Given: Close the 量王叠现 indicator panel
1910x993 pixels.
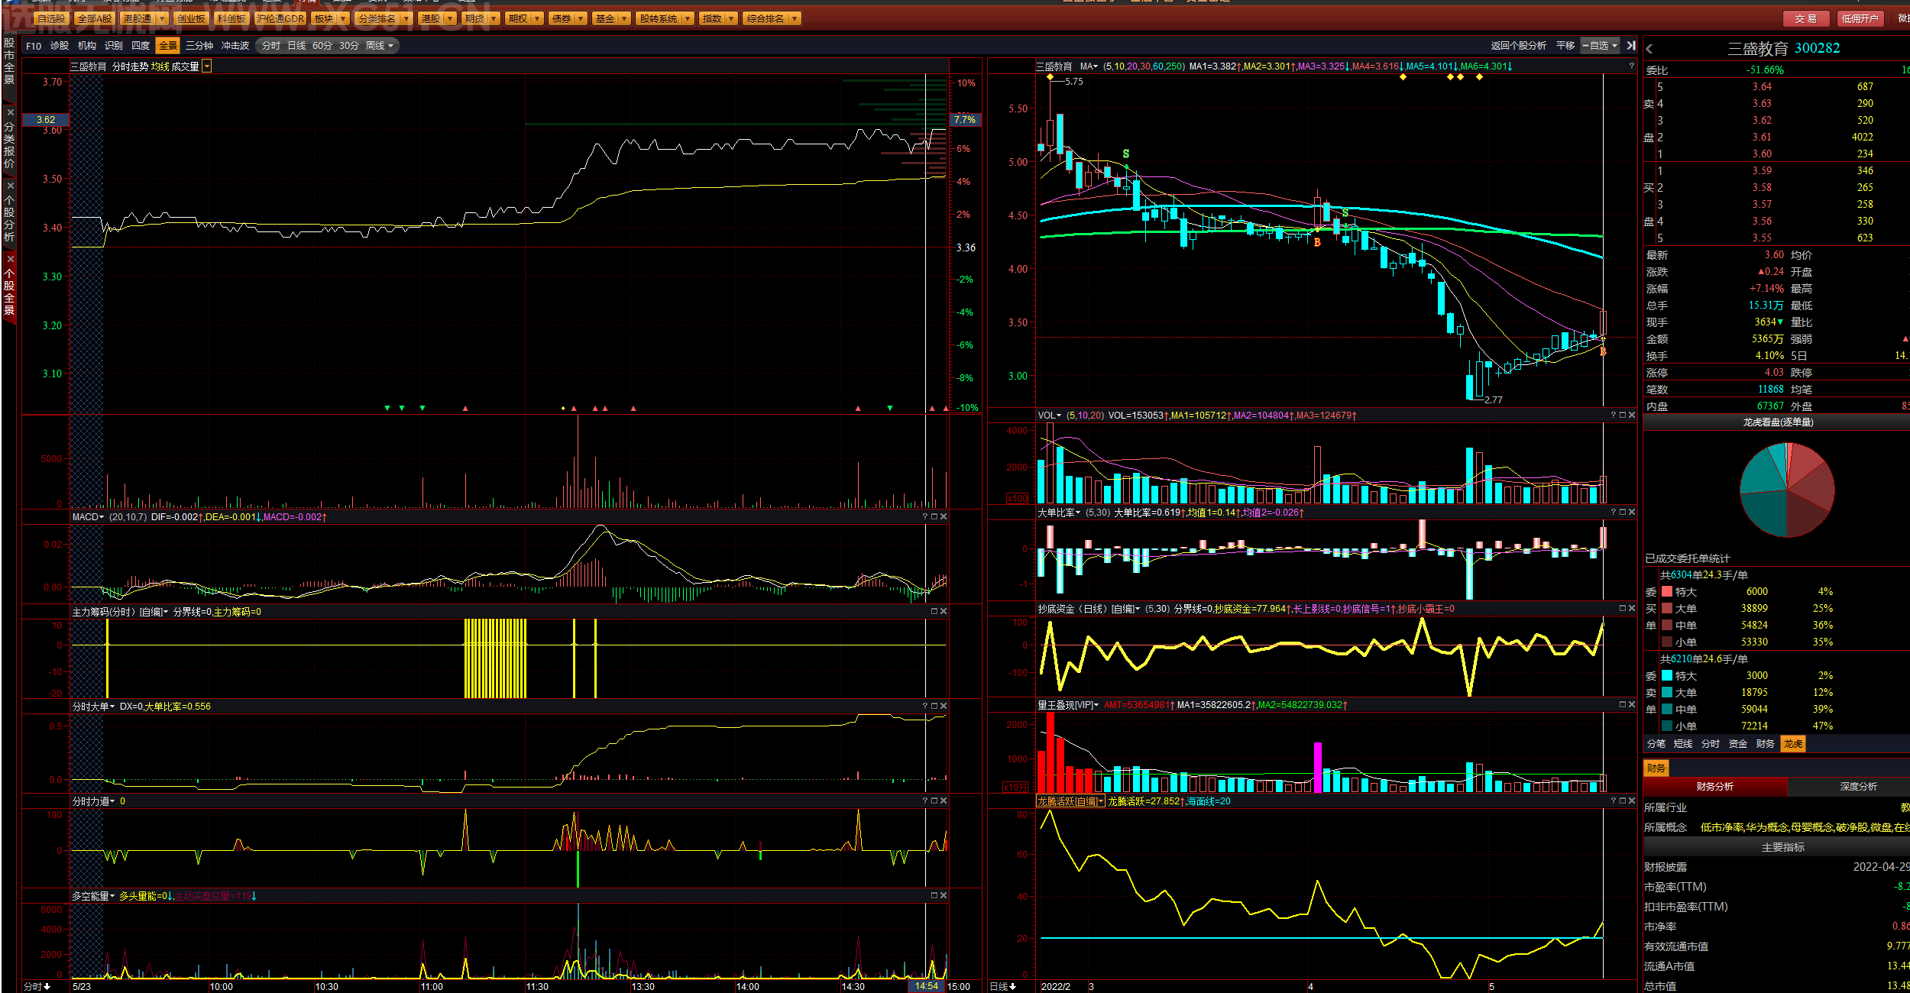Looking at the screenshot, I should pyautogui.click(x=1632, y=704).
